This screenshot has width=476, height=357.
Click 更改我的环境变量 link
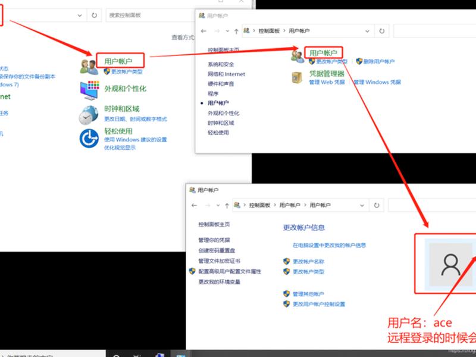[219, 282]
